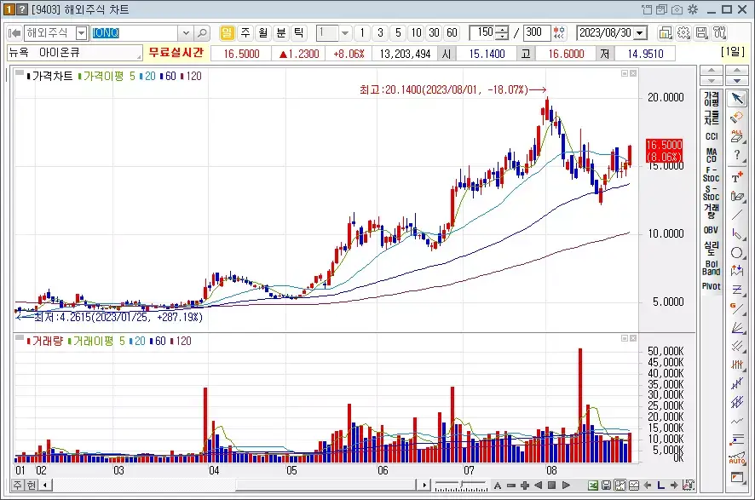755x500 pixels.
Task: Click the undo eraser tool icon
Action: [x=737, y=118]
